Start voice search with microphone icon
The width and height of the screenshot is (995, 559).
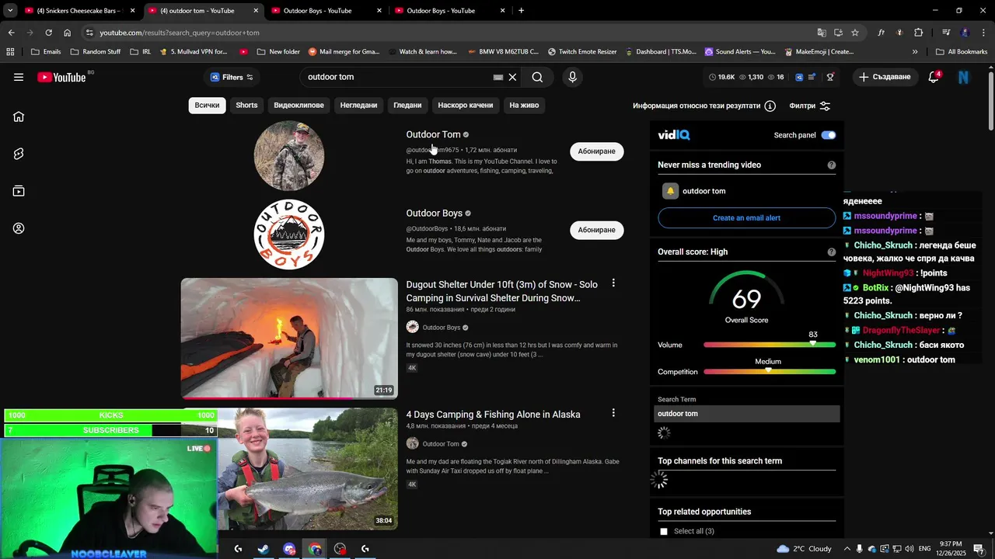click(x=572, y=77)
